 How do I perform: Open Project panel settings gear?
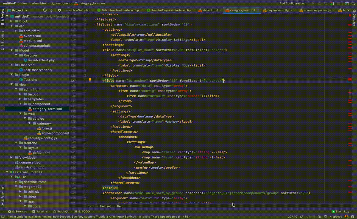pyautogui.click(x=59, y=10)
